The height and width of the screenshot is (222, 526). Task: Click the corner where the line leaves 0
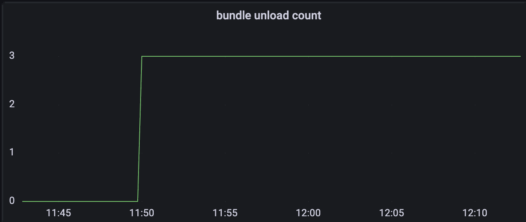pyautogui.click(x=137, y=201)
